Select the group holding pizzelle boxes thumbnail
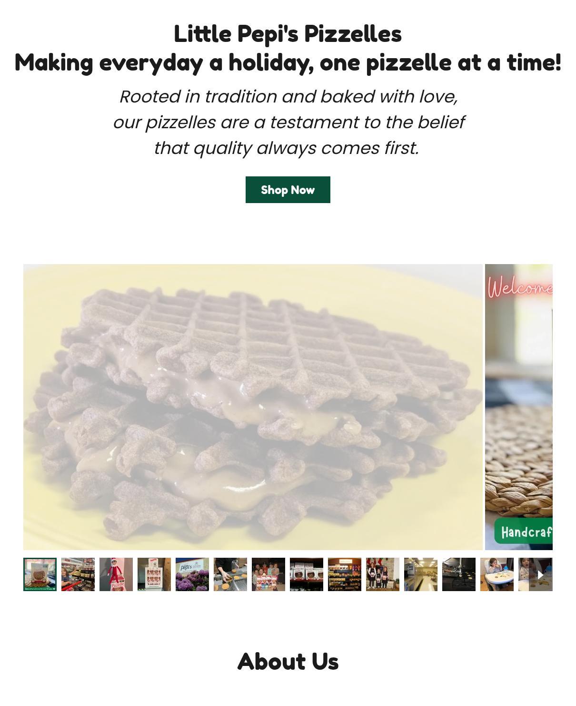This screenshot has height=706, width=576. tap(268, 574)
